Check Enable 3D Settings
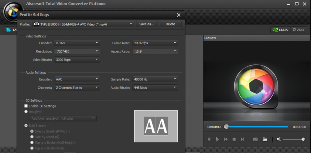Screen dimensions: 311x153 (26, 106)
